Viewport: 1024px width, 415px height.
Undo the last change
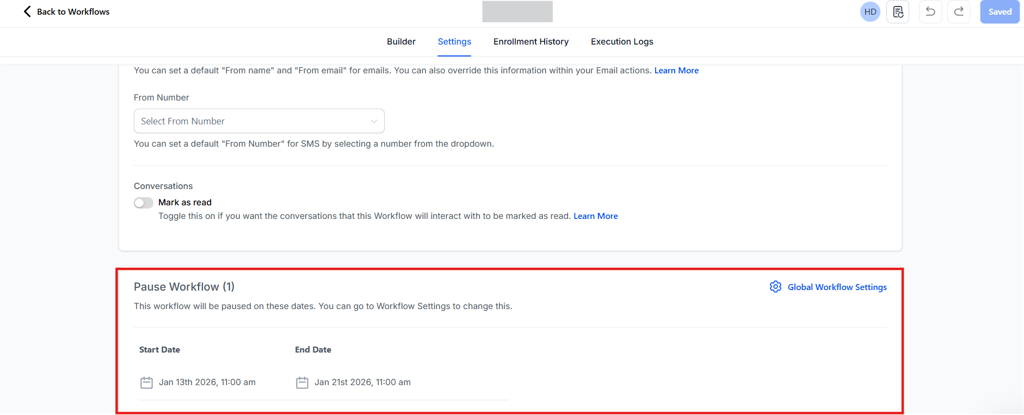click(x=930, y=11)
